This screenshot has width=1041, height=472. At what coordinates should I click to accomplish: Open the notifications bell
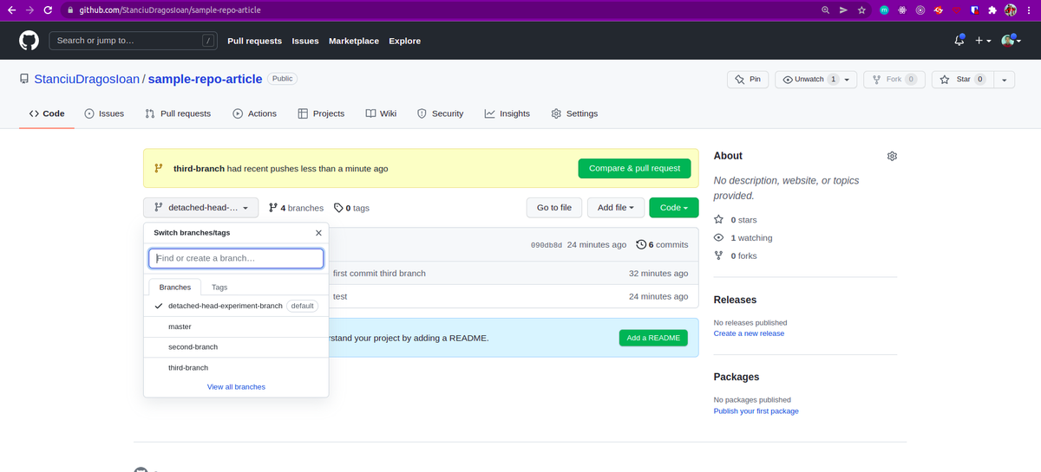[x=959, y=41]
